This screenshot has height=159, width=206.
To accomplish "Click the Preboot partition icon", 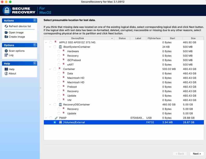I will click(x=63, y=86).
